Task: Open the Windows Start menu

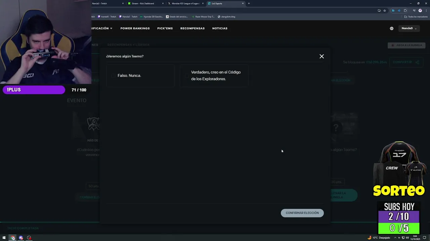Action: coord(4,238)
